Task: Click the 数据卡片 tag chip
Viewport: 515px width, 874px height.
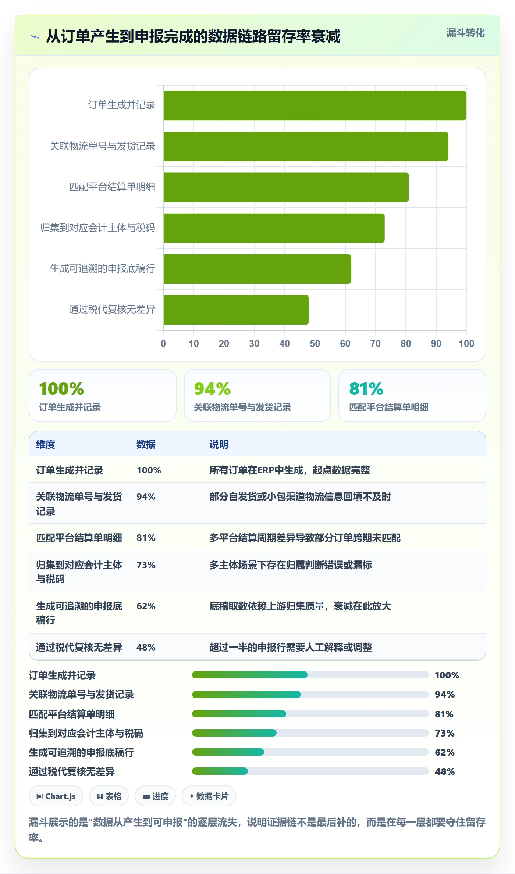Action: point(209,796)
